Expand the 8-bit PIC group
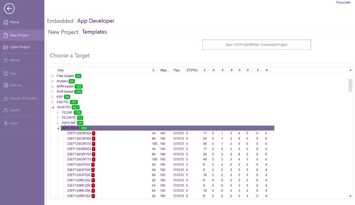The width and height of the screenshot is (355, 205). [x=53, y=102]
